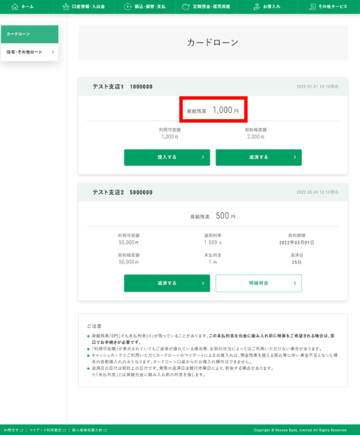This screenshot has height=435, width=360.
Task: Open お借入れ menu in top navigation
Action: click(x=267, y=7)
